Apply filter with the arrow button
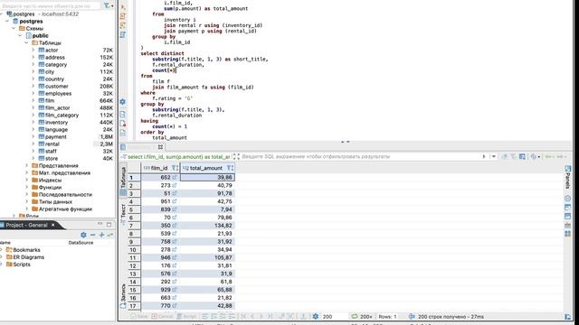Screen dimensions: 579x325 pos(484,156)
